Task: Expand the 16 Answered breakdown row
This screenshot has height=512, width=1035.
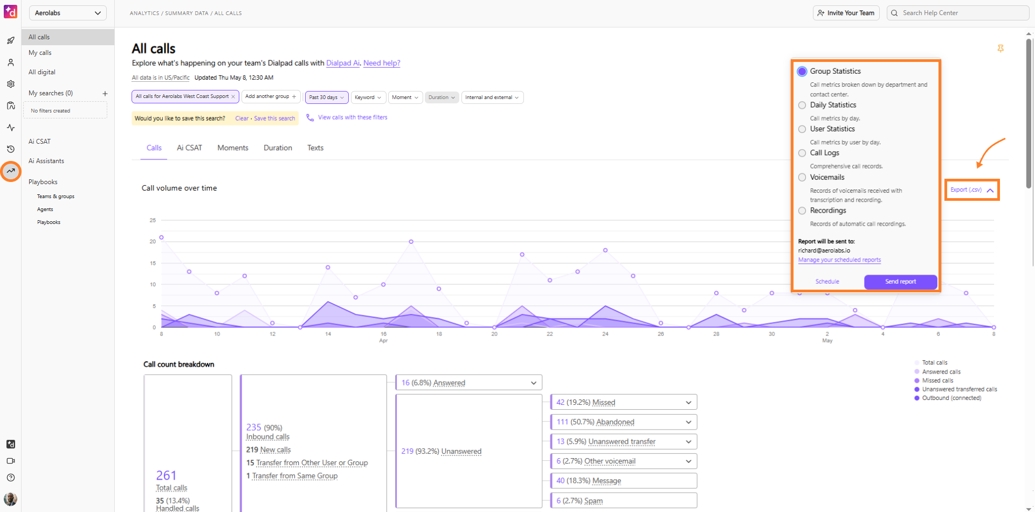Action: click(x=468, y=383)
